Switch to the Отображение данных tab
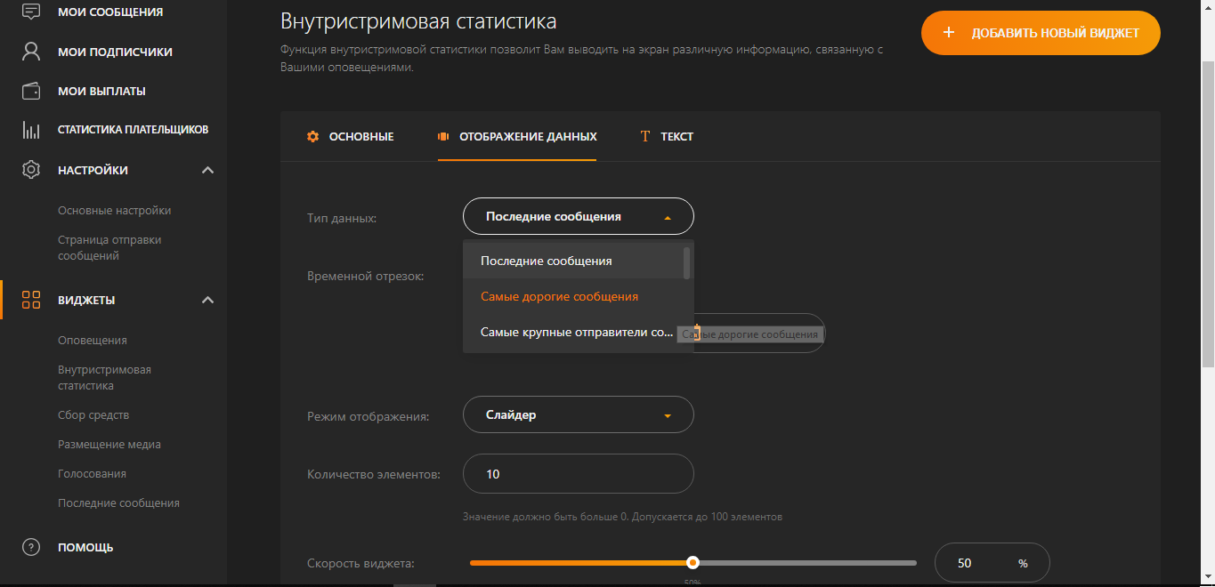The image size is (1215, 587). (x=517, y=137)
